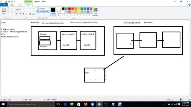
Task: Select the Text tab
Action: 28,5
